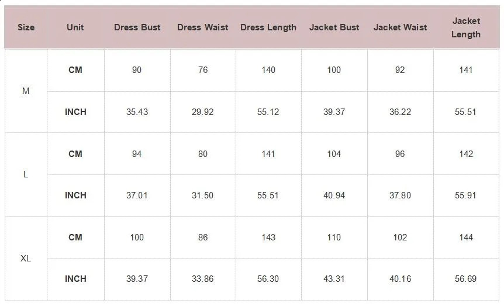The image size is (504, 304).
Task: Select the 55.12 dress length cell
Action: point(268,112)
